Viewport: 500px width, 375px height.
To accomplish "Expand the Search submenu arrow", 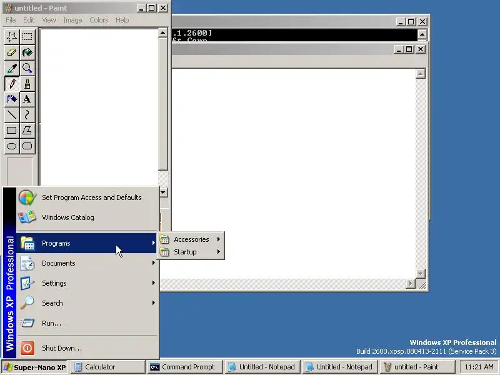I will (x=153, y=303).
